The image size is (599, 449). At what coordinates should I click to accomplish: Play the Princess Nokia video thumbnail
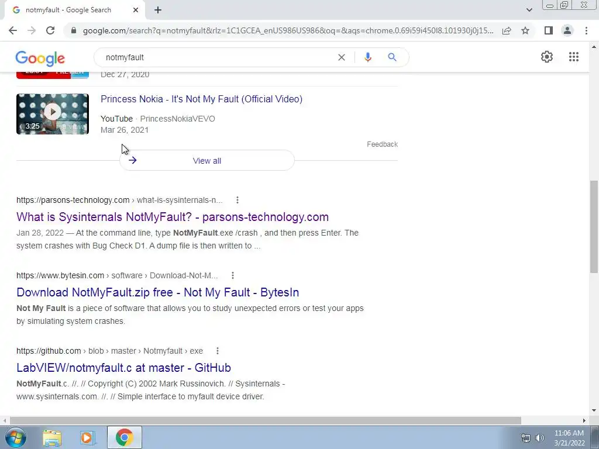pyautogui.click(x=52, y=114)
